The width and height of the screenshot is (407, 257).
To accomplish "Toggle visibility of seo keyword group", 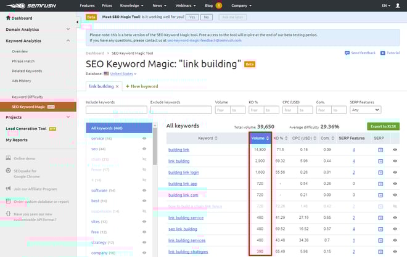I will pyautogui.click(x=144, y=149).
